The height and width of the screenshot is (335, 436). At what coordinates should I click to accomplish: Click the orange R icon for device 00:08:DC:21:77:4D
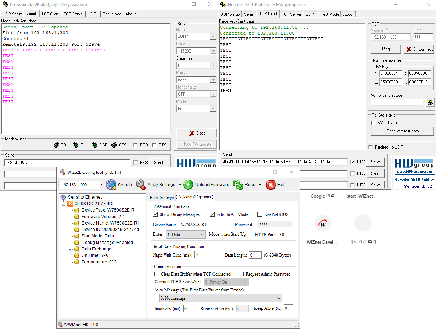70,204
